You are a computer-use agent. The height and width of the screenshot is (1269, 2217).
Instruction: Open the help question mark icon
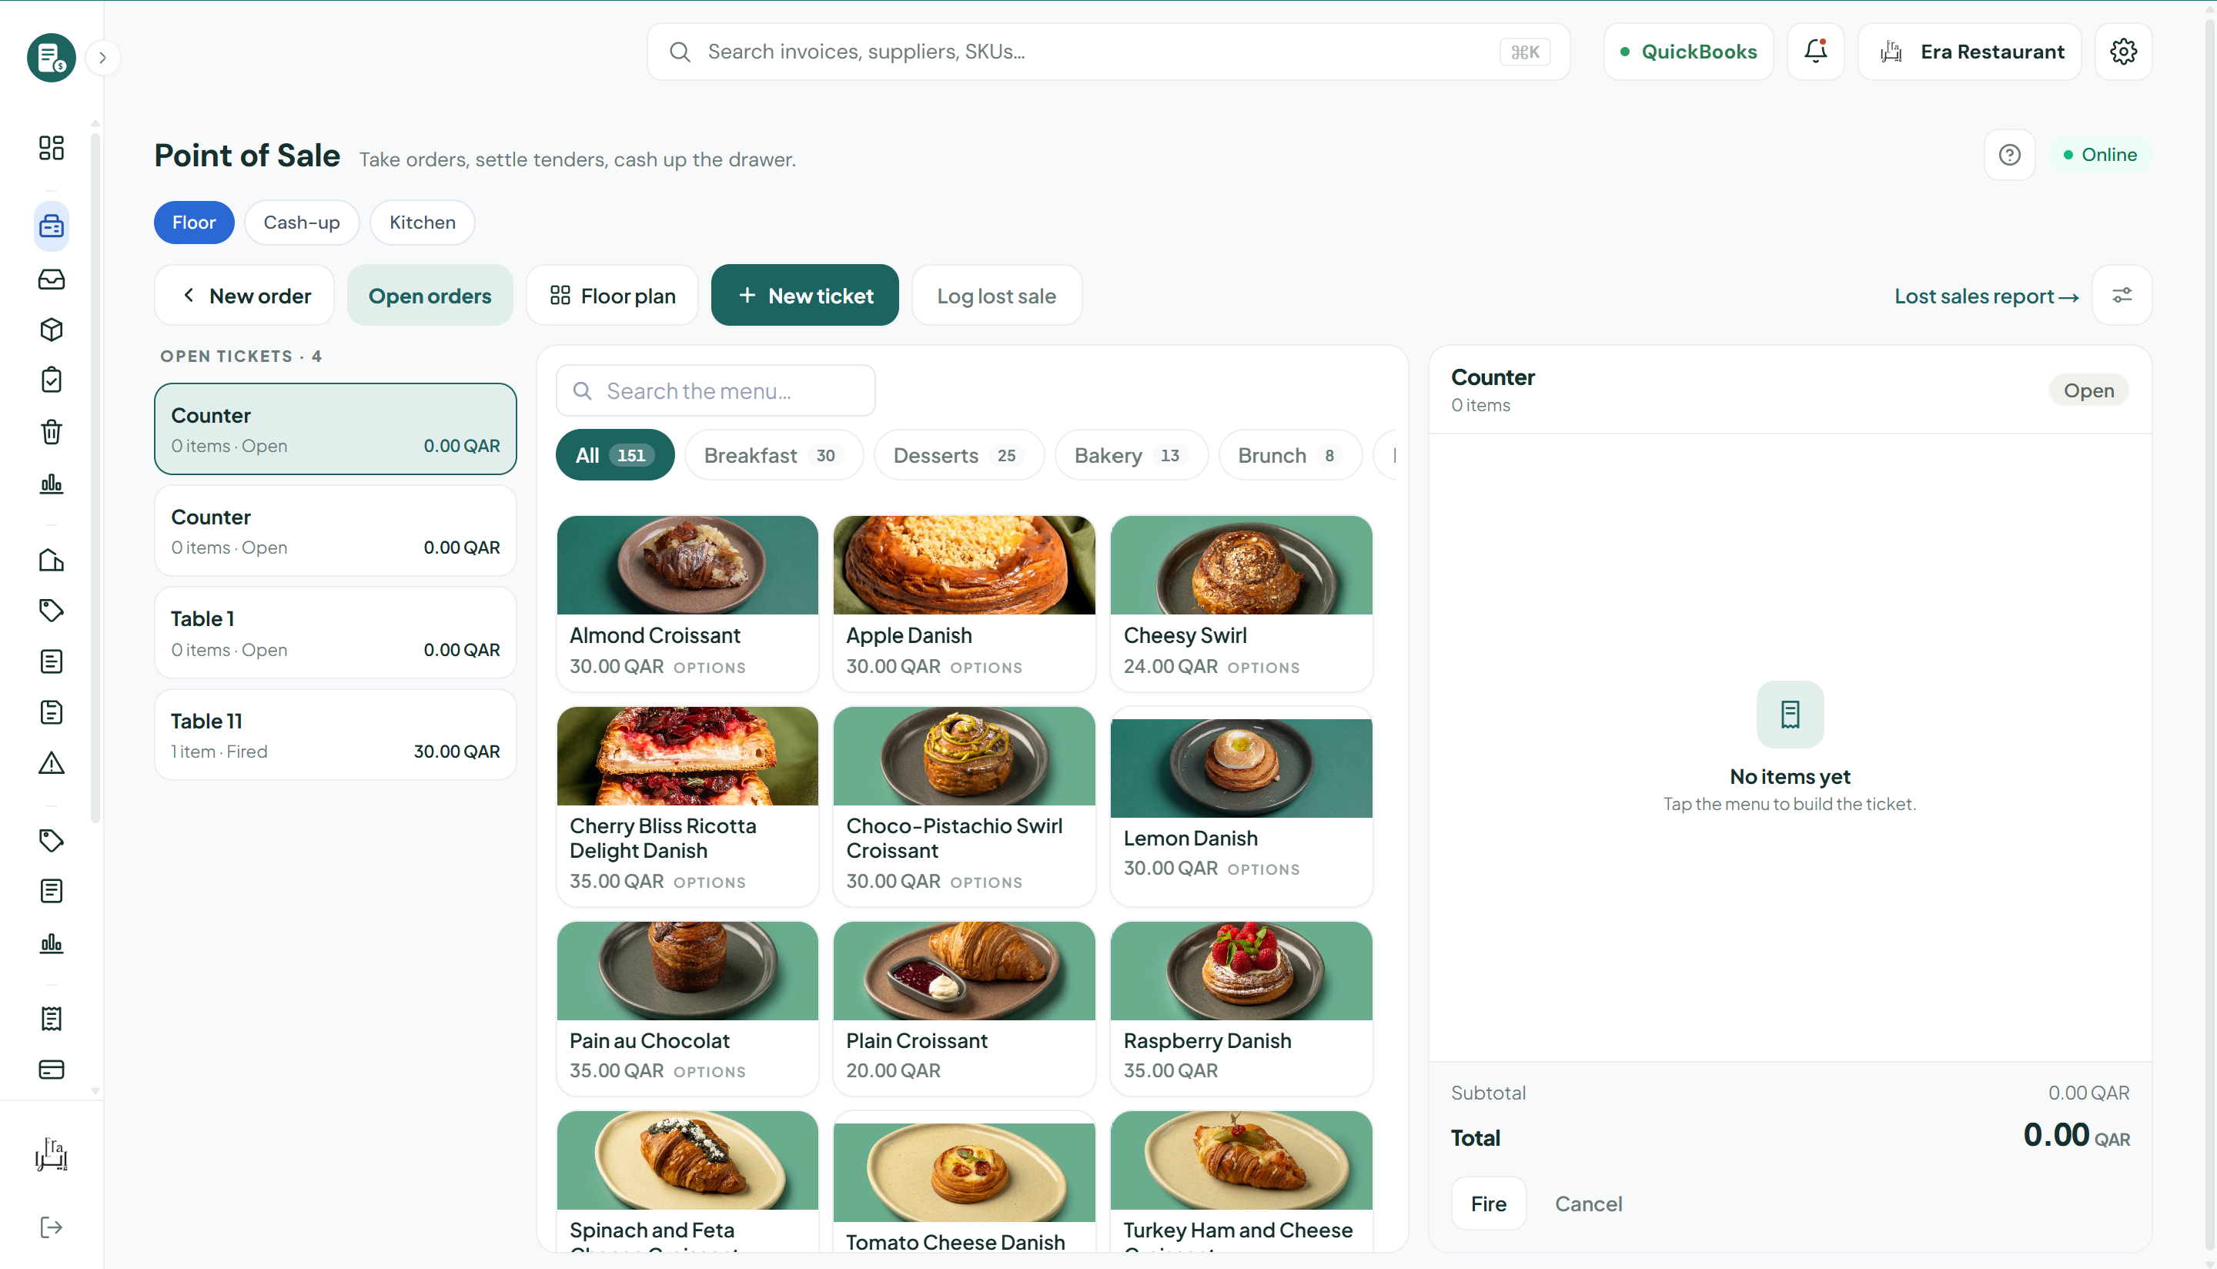(2010, 155)
